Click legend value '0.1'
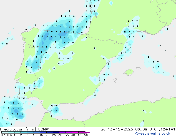 tap(3, 135)
